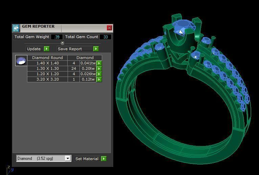This screenshot has width=259, height=175.
Task: Click the Diamond Round column header
Action: (x=47, y=58)
